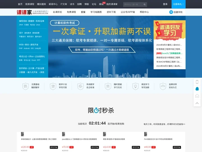The image size is (202, 152).
Task: Switch to 免费课程 tab
Action: [71, 12]
